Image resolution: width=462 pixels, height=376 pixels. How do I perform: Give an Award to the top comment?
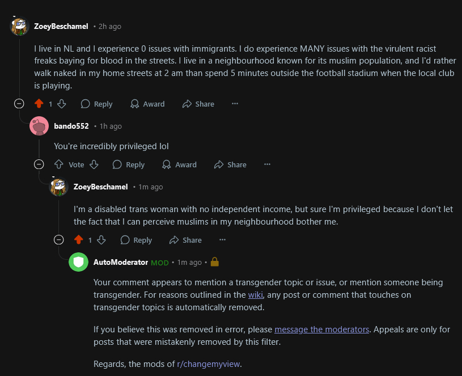(147, 104)
